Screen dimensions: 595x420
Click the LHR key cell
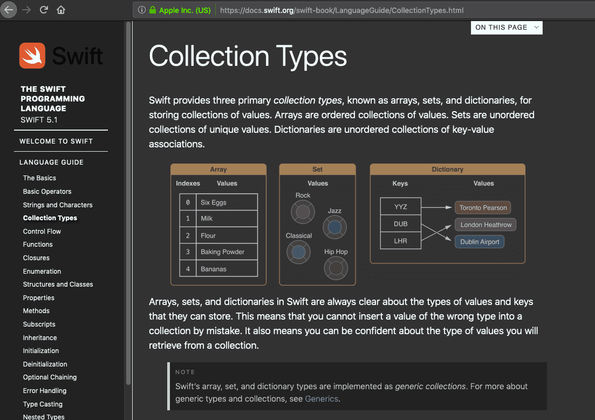(x=401, y=241)
